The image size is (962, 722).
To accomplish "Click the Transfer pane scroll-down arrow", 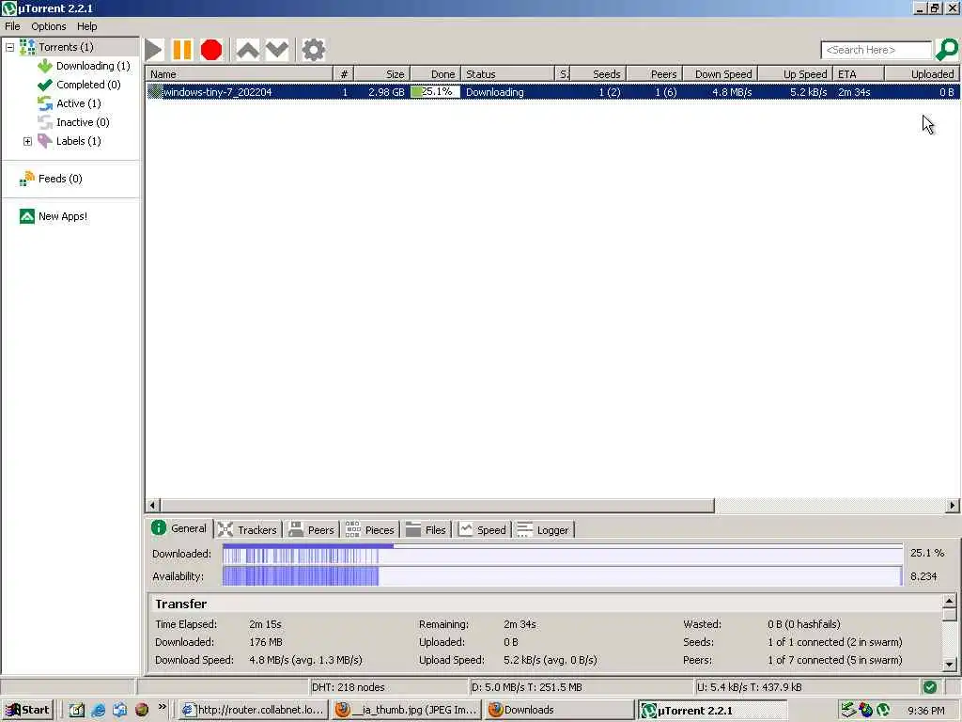I will (950, 665).
